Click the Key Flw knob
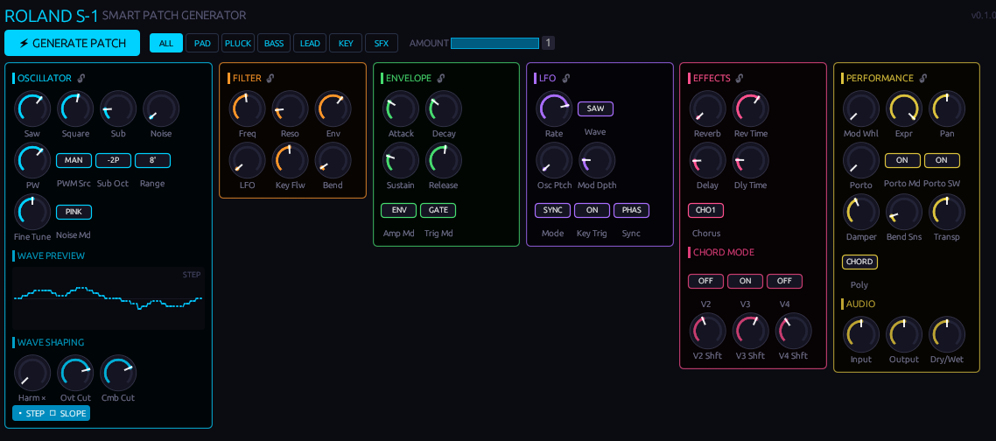The width and height of the screenshot is (996, 441). tap(291, 160)
